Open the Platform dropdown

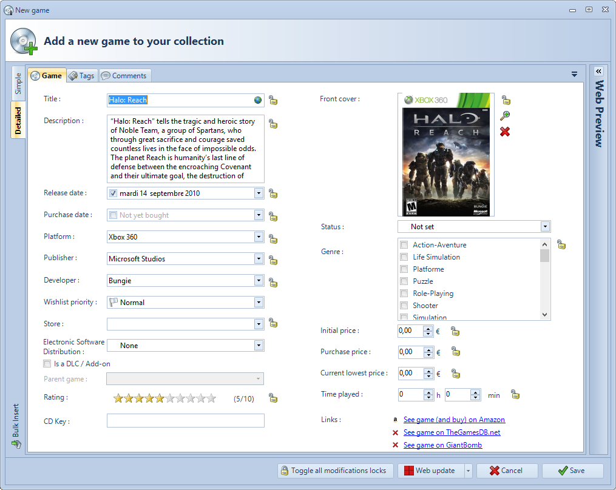[x=259, y=237]
